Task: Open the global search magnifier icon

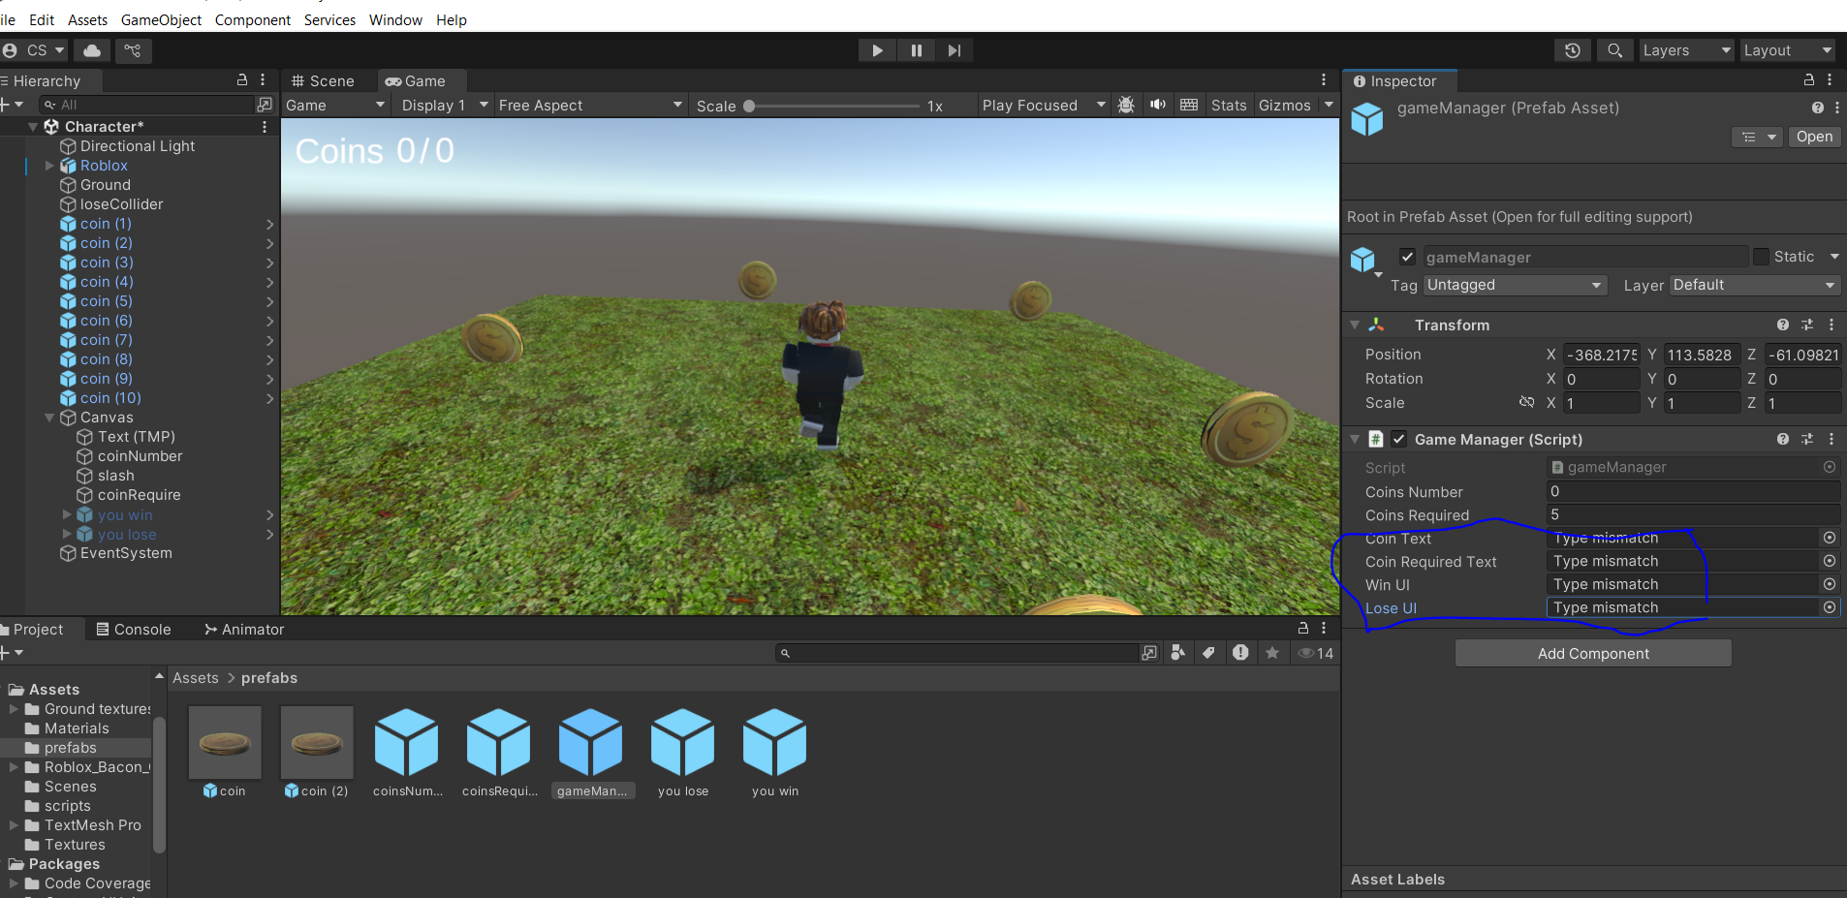Action: click(1614, 50)
